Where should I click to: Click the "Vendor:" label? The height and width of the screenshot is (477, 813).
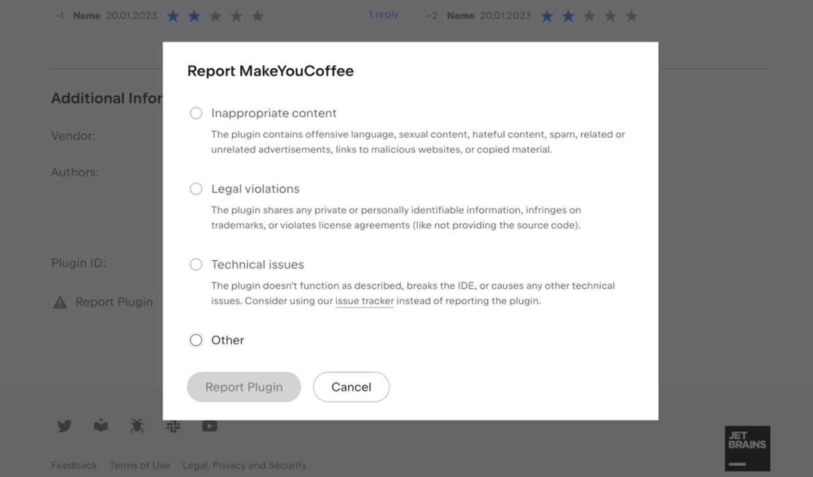tap(73, 136)
